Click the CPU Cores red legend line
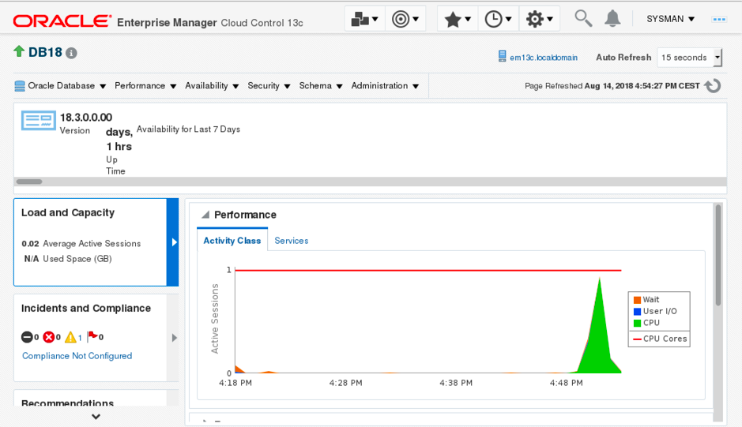The width and height of the screenshot is (742, 427). click(637, 339)
